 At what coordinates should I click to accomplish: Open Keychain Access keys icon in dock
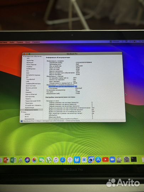pyautogui.click(x=20, y=160)
